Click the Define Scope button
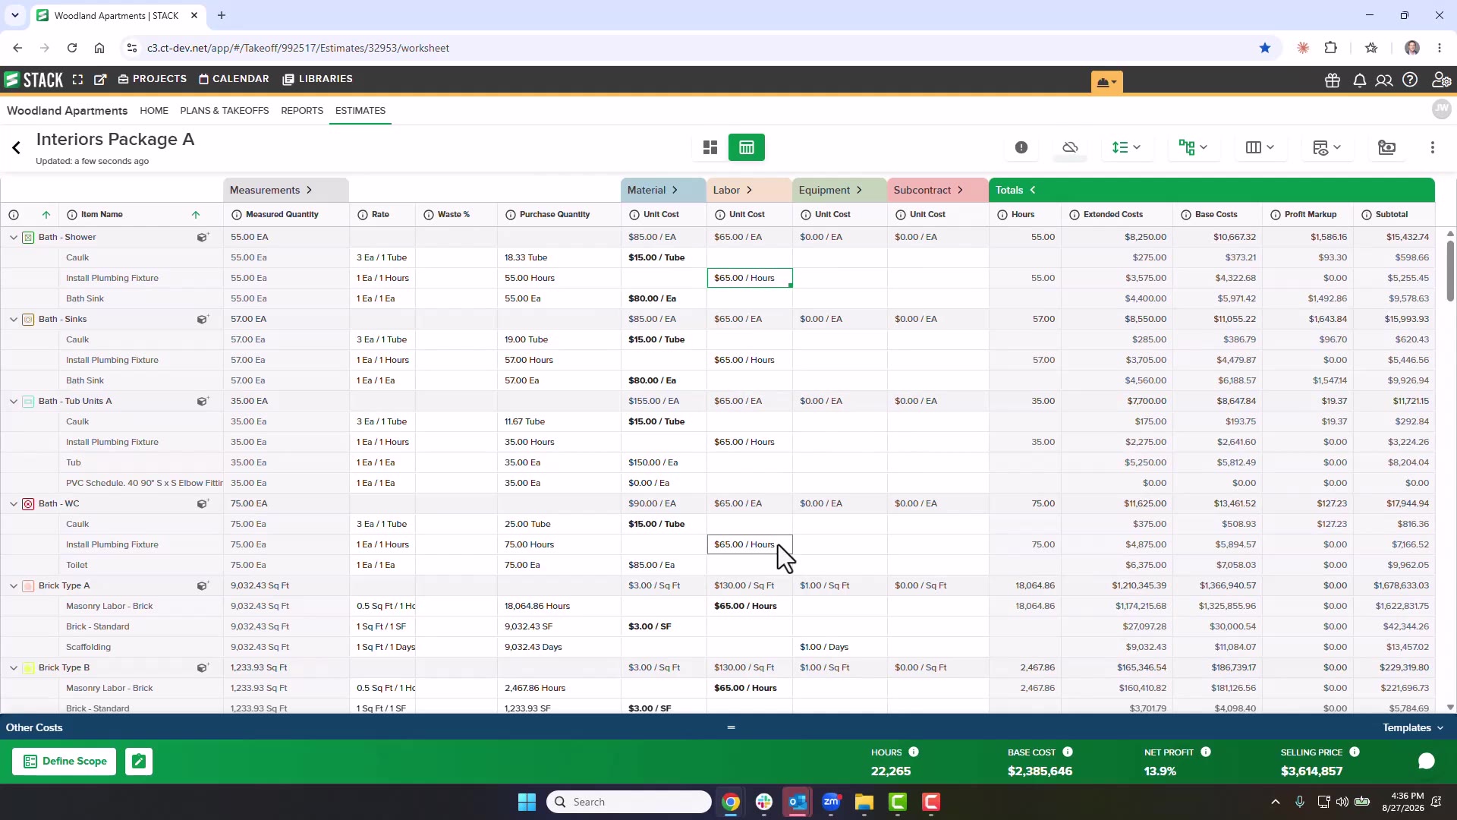 [65, 761]
